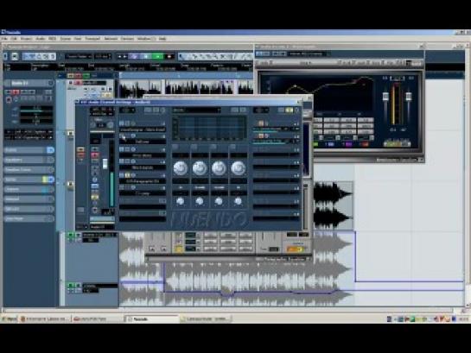Image resolution: width=471 pixels, height=353 pixels.
Task: Open the File menu
Action: pyautogui.click(x=4, y=39)
